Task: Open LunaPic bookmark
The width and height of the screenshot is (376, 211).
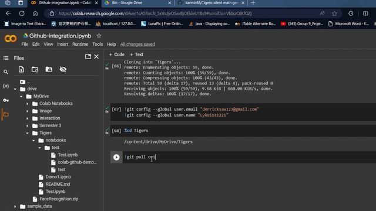Action: 162,23
